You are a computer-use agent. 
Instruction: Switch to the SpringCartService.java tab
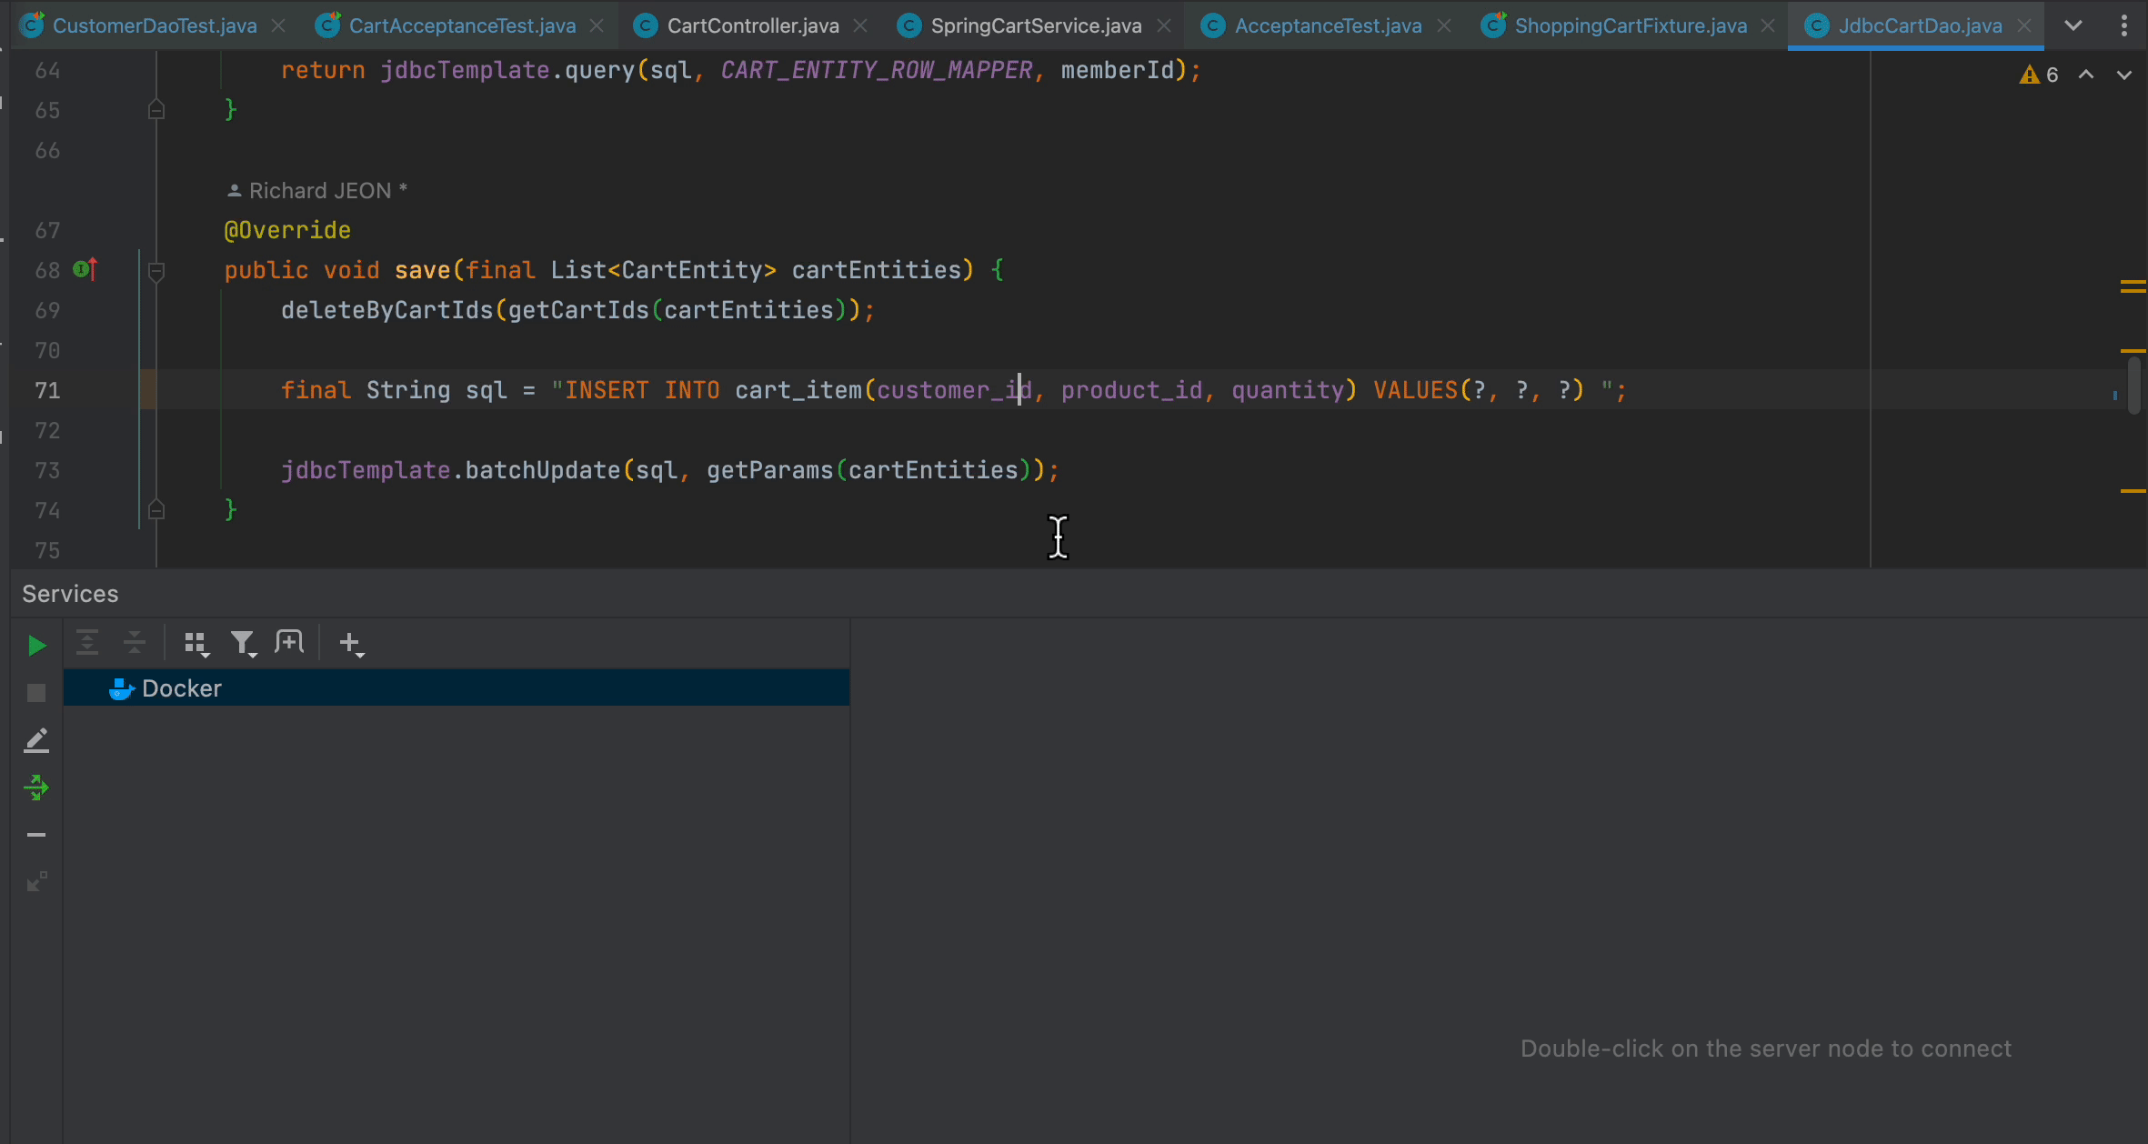tap(1035, 25)
